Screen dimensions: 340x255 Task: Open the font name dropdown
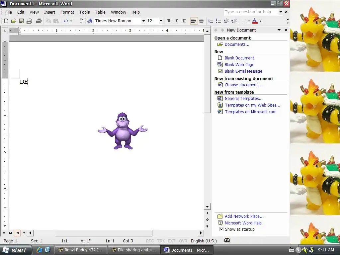click(x=143, y=21)
